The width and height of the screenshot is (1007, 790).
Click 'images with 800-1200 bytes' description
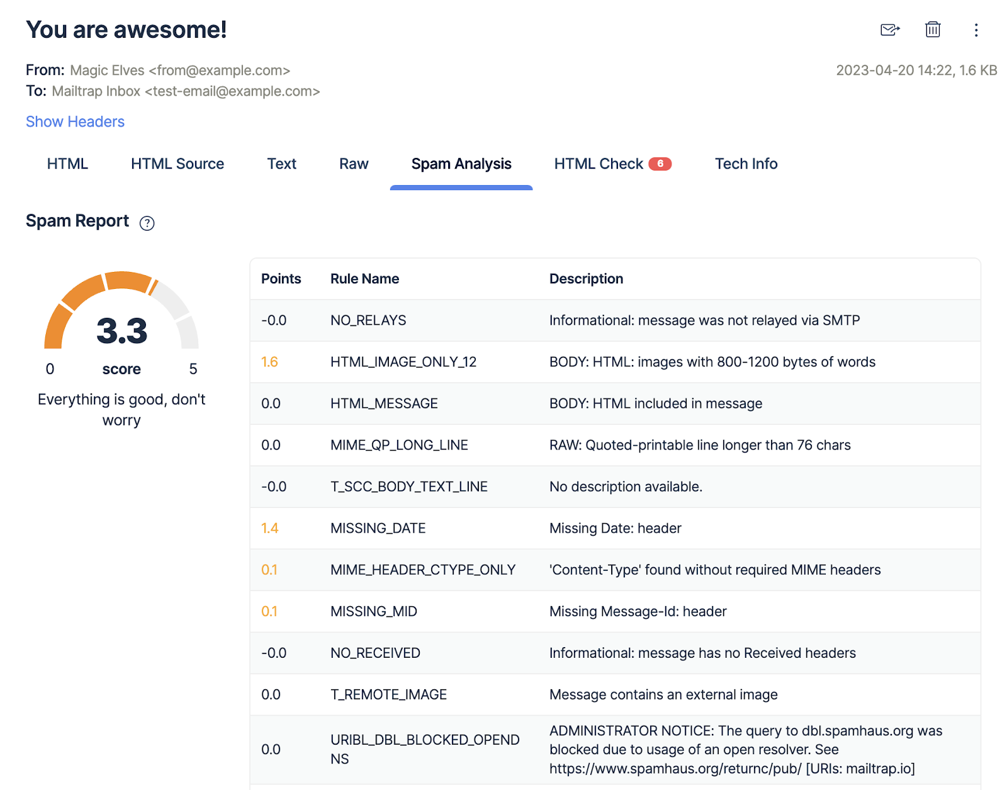click(x=712, y=362)
